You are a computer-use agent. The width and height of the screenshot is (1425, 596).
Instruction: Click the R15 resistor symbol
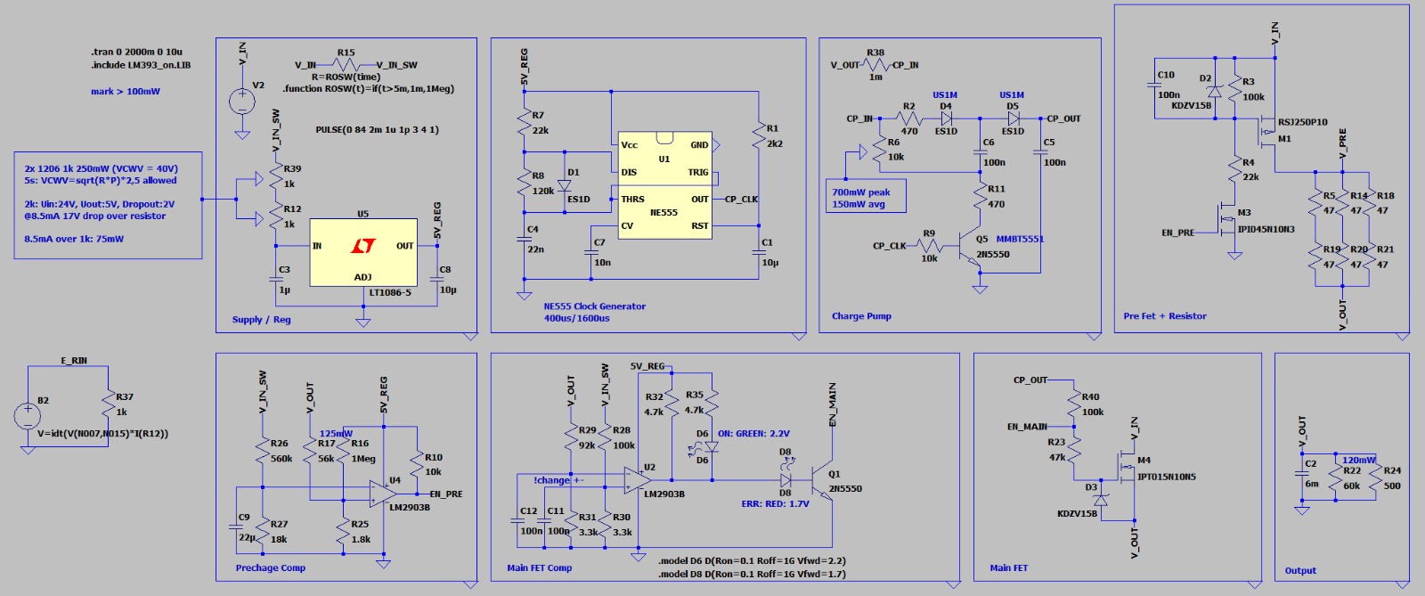click(x=346, y=65)
